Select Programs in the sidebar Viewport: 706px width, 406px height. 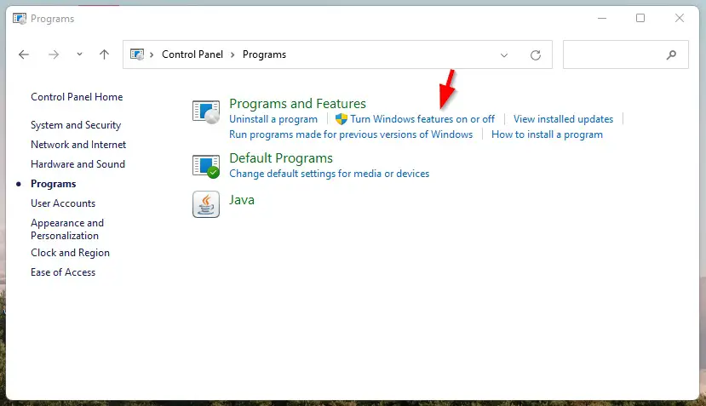coord(53,184)
